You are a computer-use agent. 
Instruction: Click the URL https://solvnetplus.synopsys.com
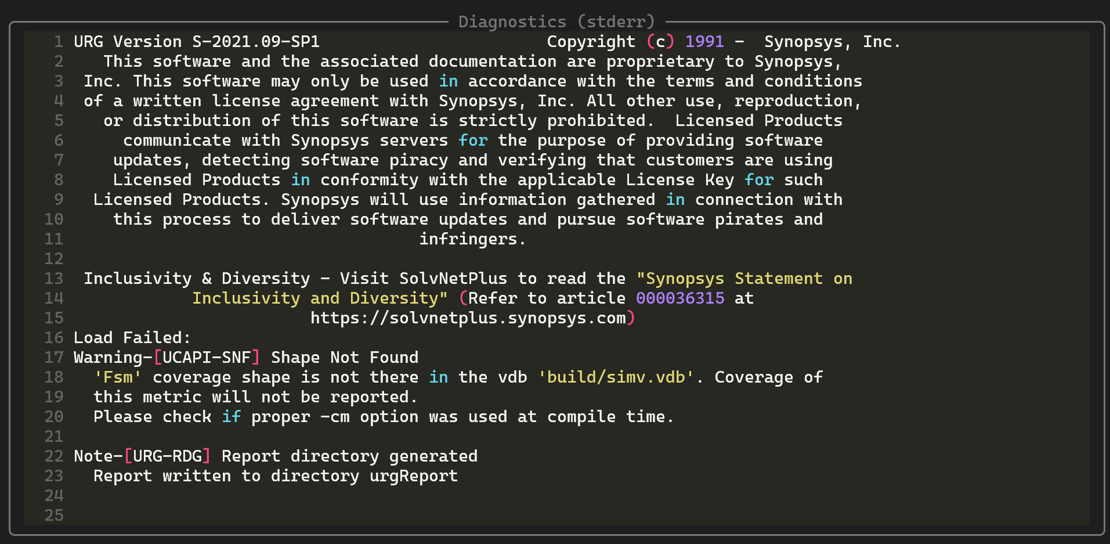coord(468,318)
